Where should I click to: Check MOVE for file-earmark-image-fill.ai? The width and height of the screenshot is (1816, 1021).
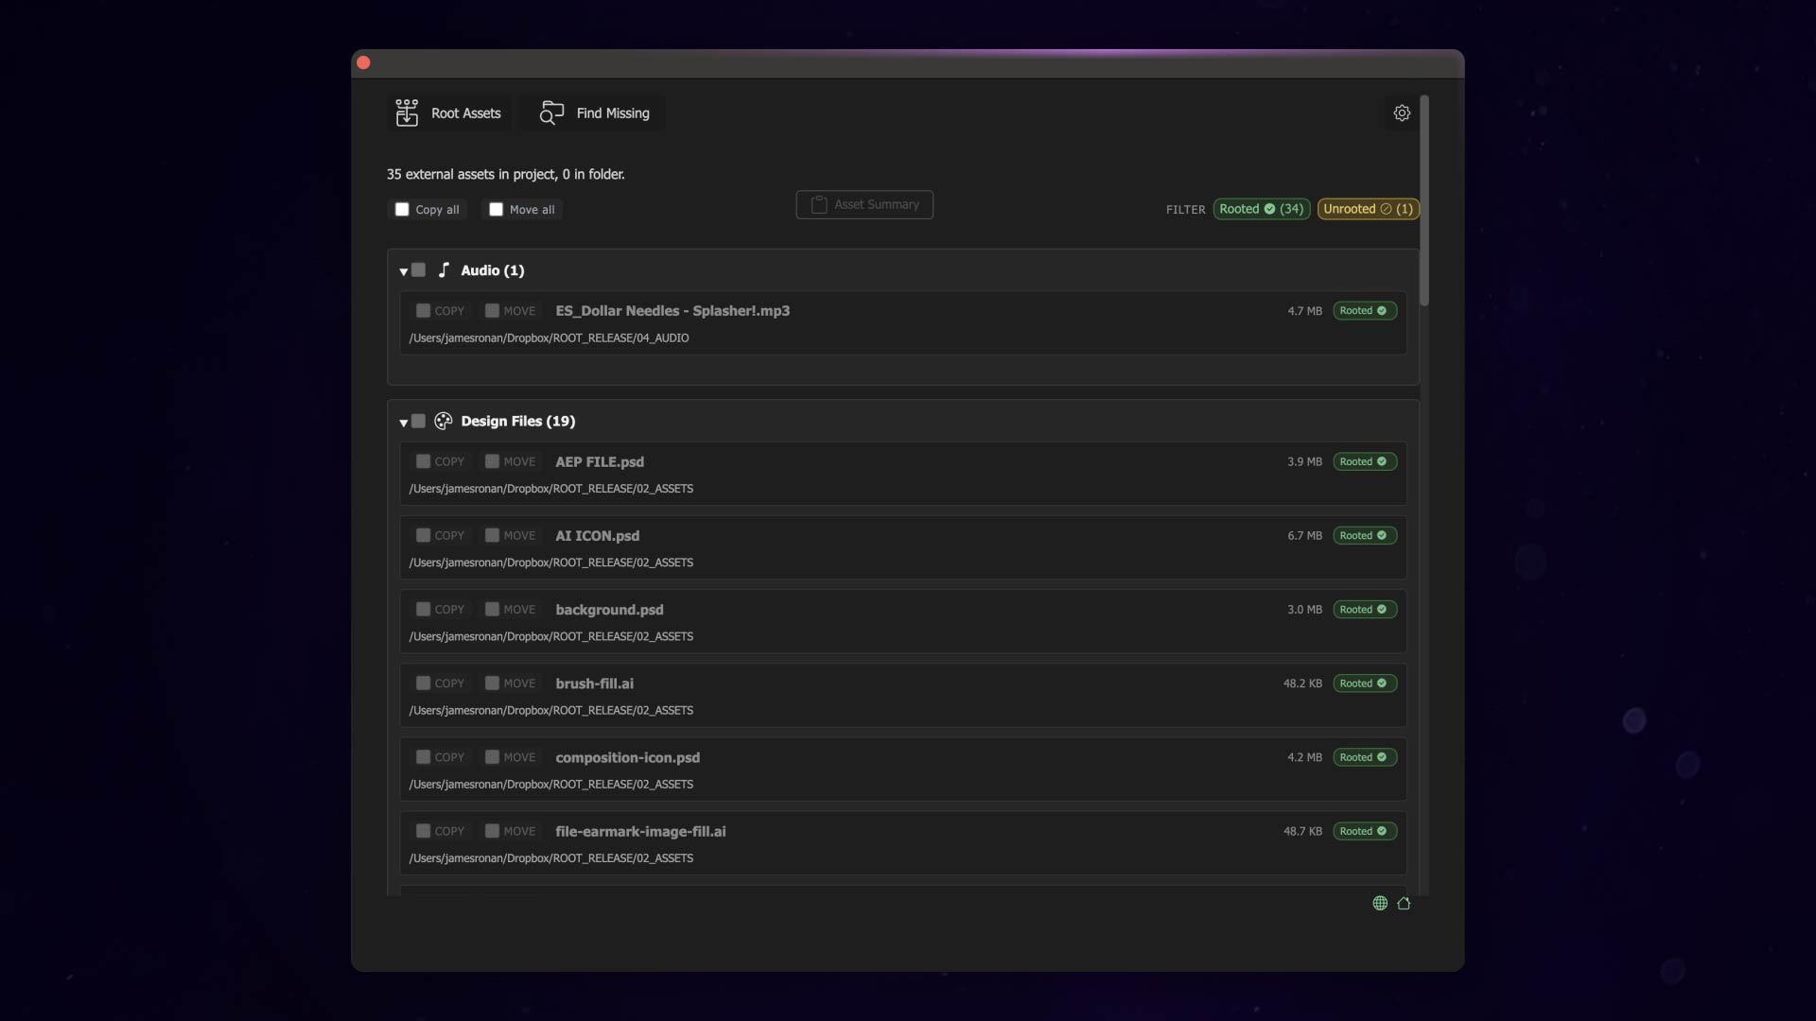(x=492, y=831)
